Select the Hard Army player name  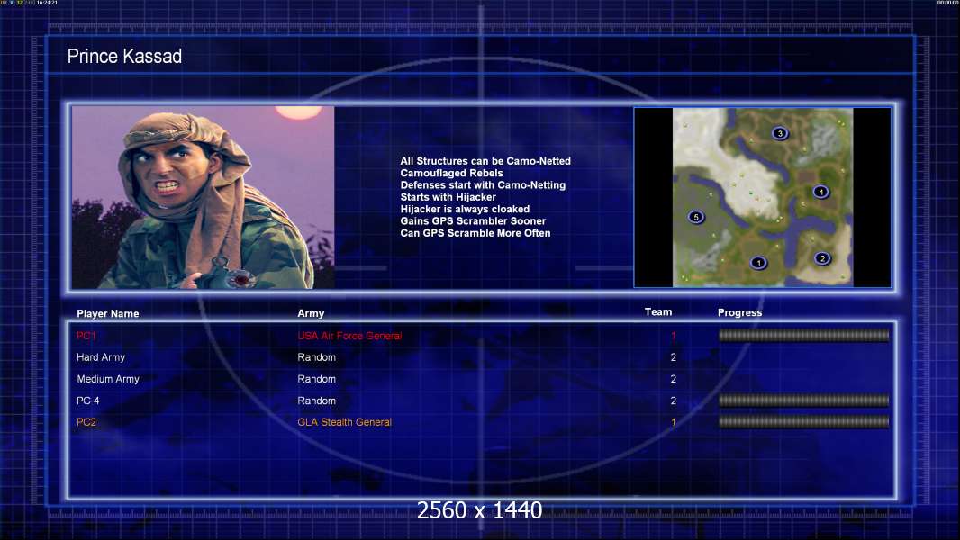coord(100,357)
